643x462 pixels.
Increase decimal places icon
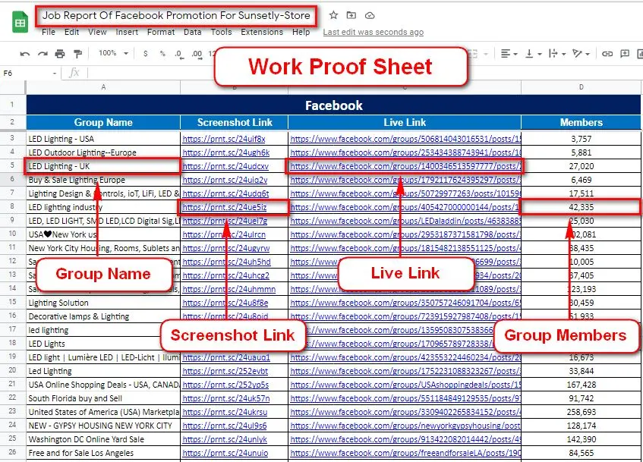point(197,54)
